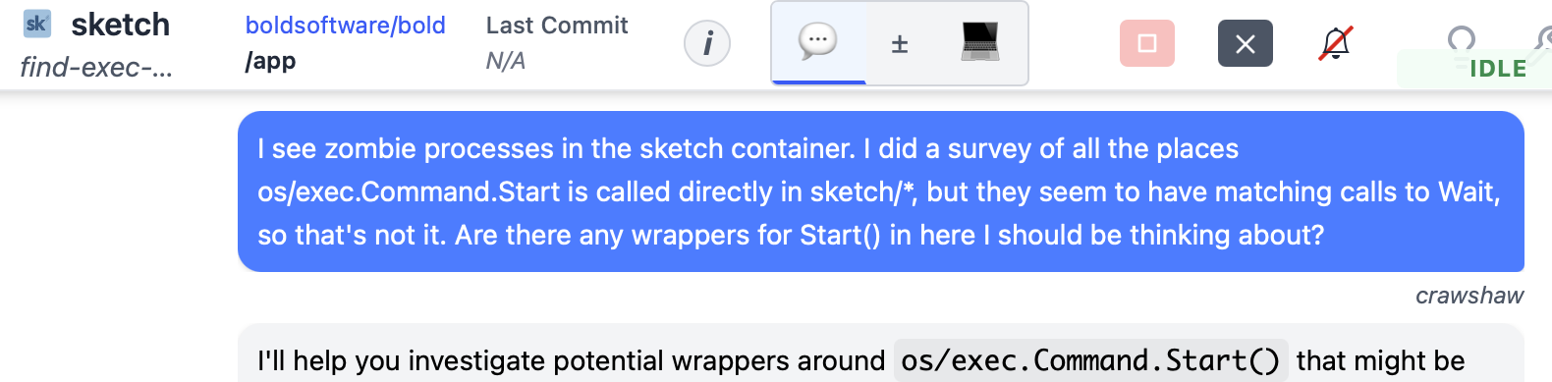Click the Last Commit label
1552x382 pixels.
pos(557,26)
